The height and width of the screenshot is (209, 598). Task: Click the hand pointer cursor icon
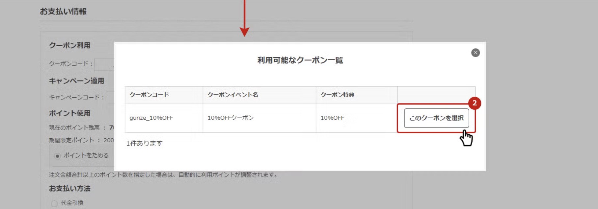pyautogui.click(x=466, y=138)
